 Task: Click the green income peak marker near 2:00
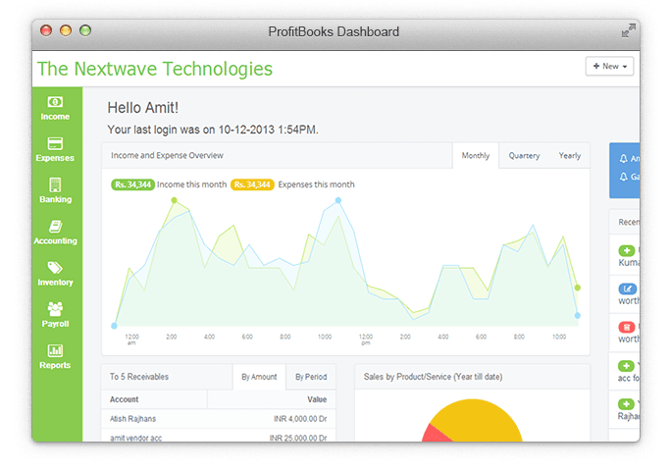click(x=174, y=200)
